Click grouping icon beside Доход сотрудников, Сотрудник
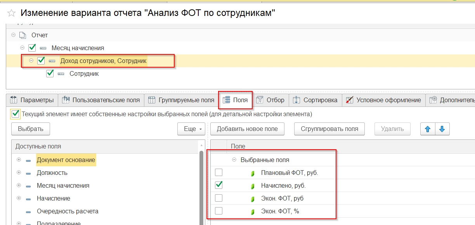This screenshot has width=475, height=225. point(52,61)
